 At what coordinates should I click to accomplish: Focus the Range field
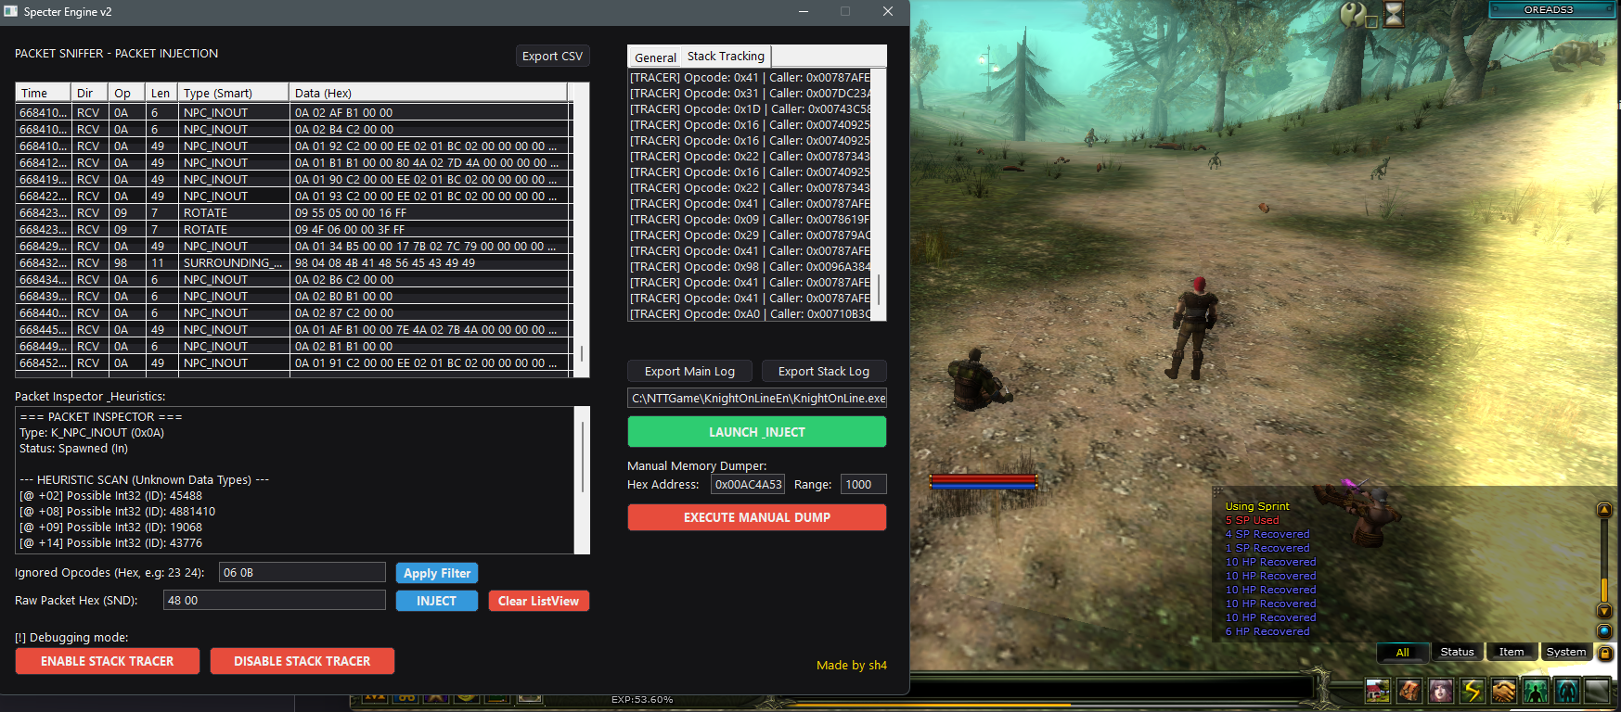coord(864,484)
